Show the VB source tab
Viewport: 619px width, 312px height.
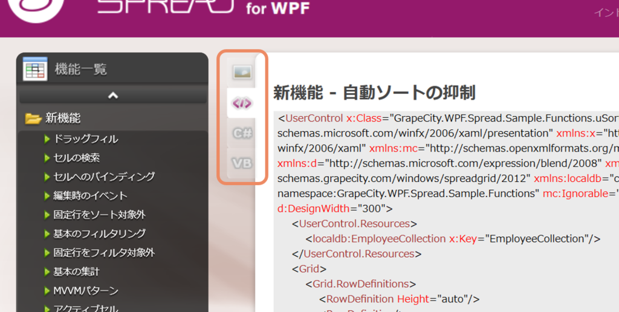[242, 163]
